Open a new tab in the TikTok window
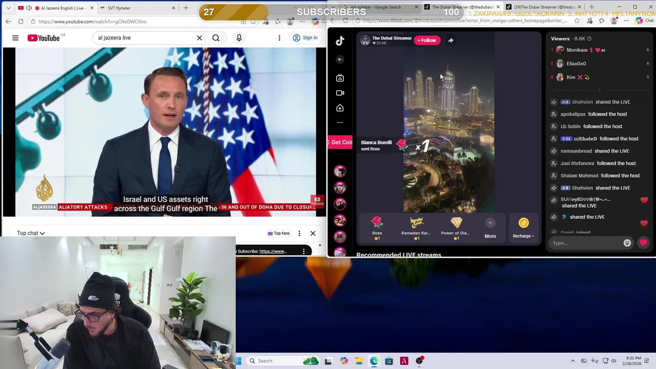 coord(591,7)
